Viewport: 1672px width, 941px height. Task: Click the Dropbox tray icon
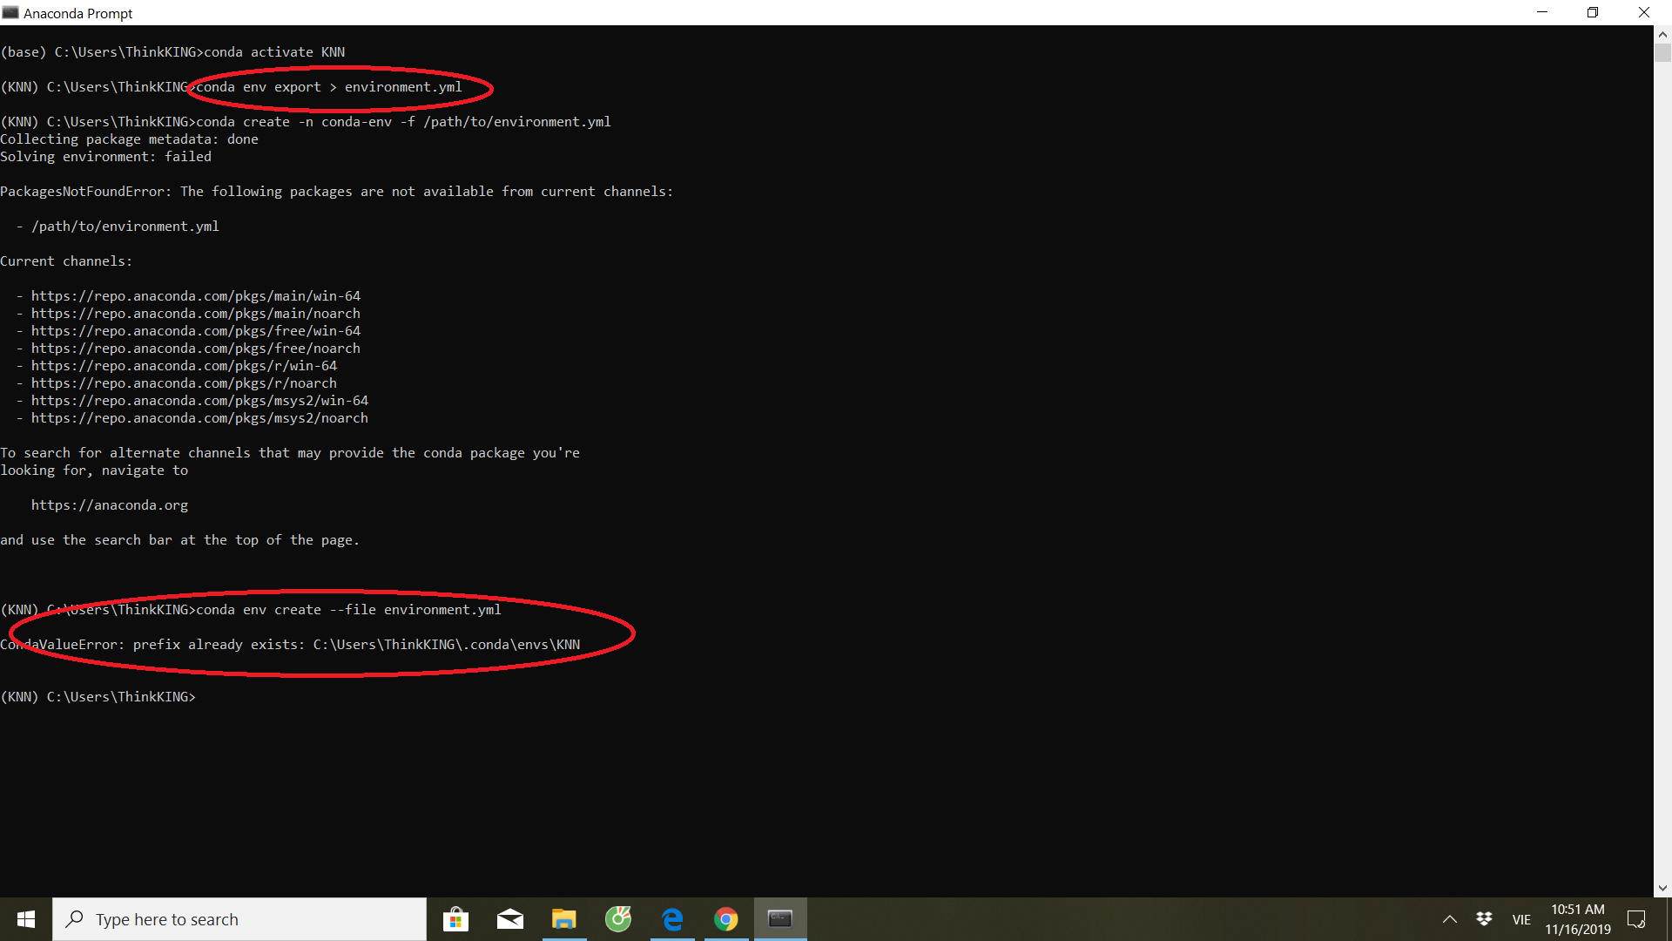point(1484,919)
